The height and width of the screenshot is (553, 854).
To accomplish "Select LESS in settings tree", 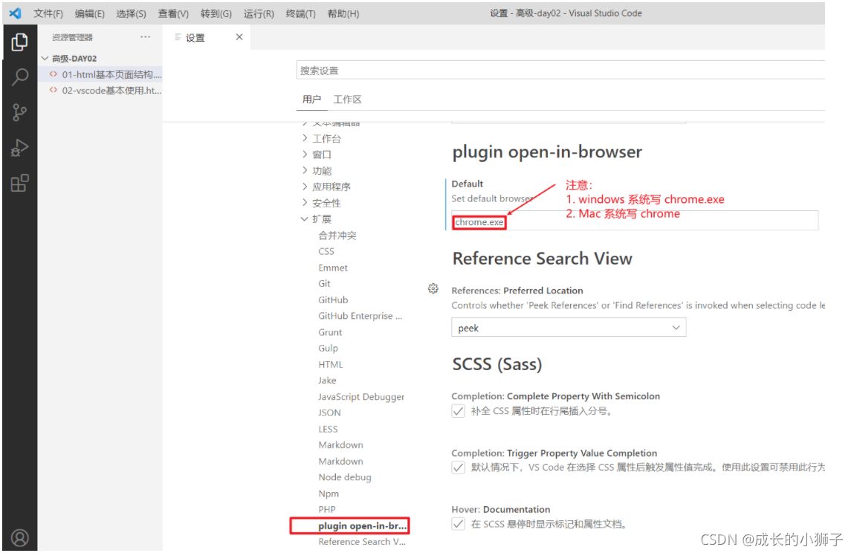I will point(328,429).
